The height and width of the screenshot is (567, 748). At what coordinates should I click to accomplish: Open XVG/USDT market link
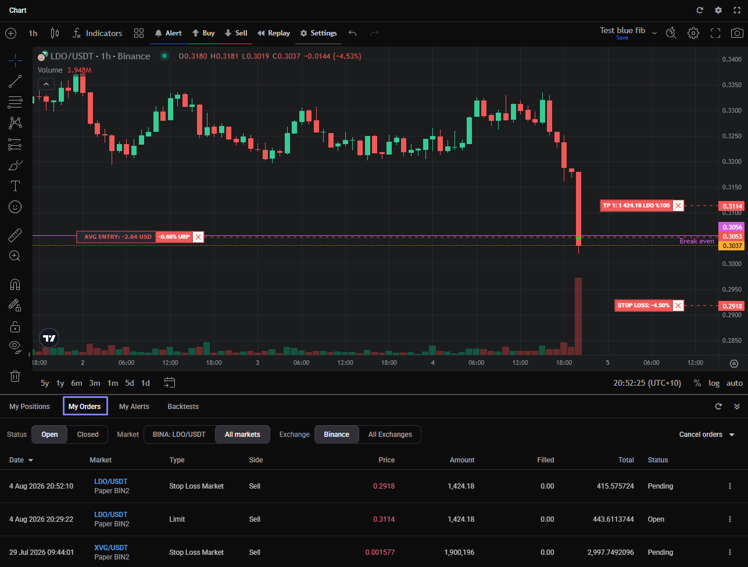[x=111, y=548]
